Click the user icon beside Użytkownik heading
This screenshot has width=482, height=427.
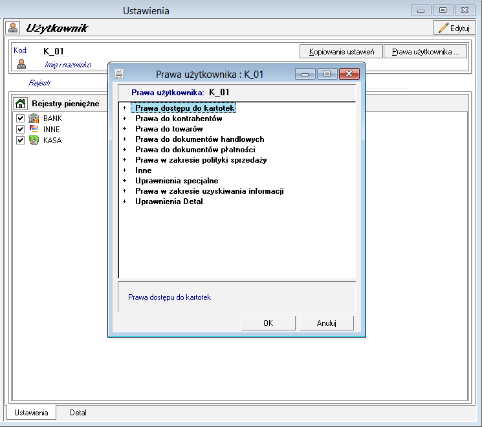tap(13, 28)
